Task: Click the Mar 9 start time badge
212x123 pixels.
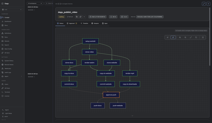Action: (x=97, y=17)
